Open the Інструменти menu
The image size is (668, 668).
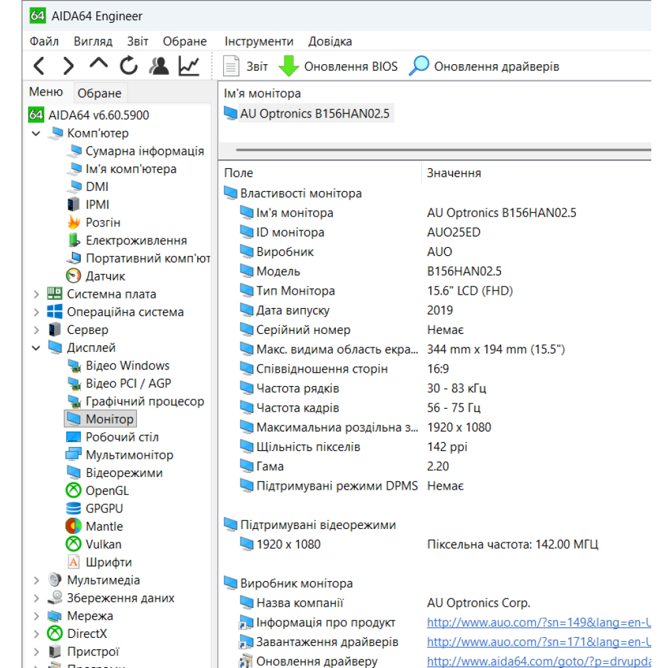click(259, 41)
